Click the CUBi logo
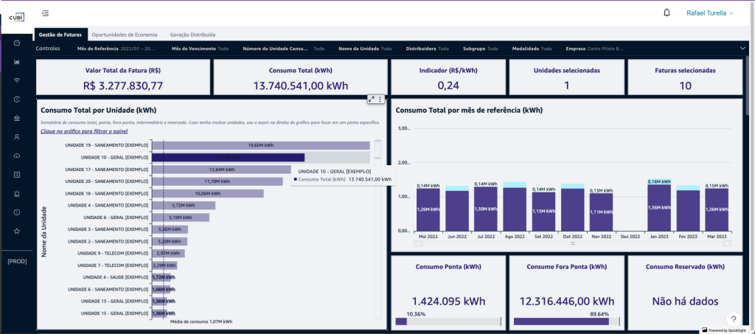 click(x=16, y=18)
